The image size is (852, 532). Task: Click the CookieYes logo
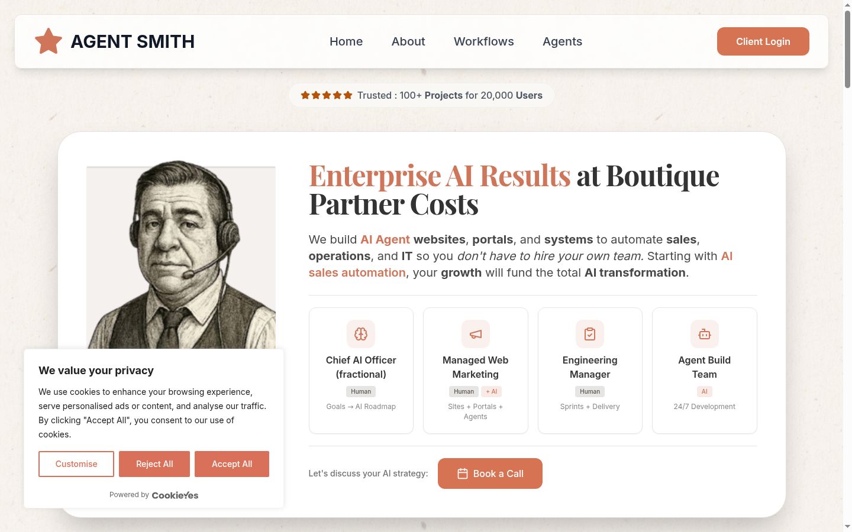[x=175, y=495]
